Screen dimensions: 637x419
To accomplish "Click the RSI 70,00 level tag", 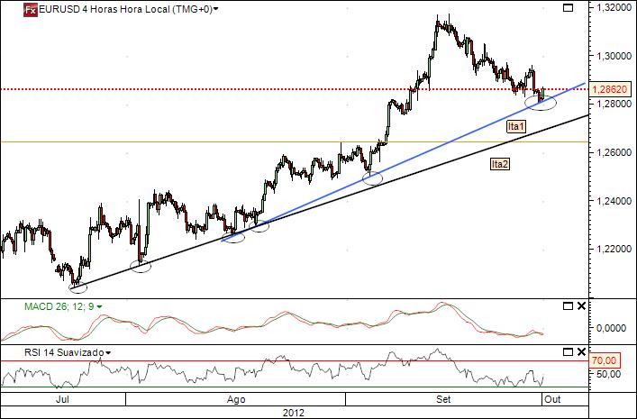I will tap(605, 360).
